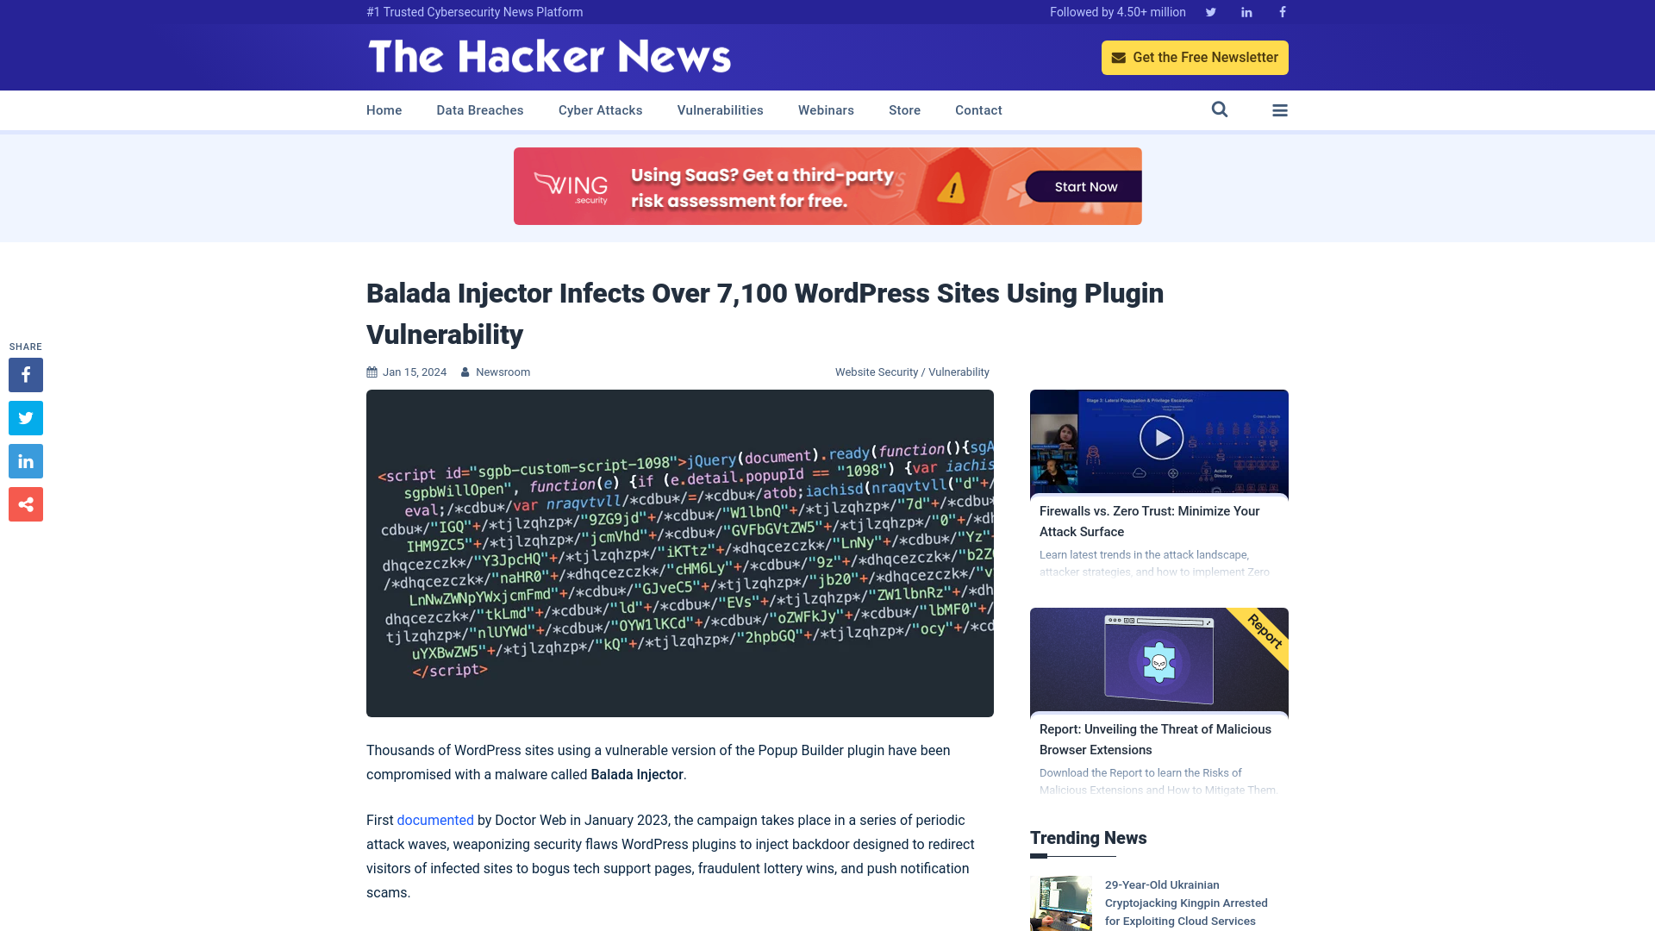Click the Contact navigation menu item
This screenshot has height=931, width=1655.
(x=978, y=110)
